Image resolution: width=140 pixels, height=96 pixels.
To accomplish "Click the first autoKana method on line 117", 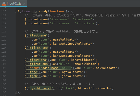I will pyautogui.click(x=41, y=19).
